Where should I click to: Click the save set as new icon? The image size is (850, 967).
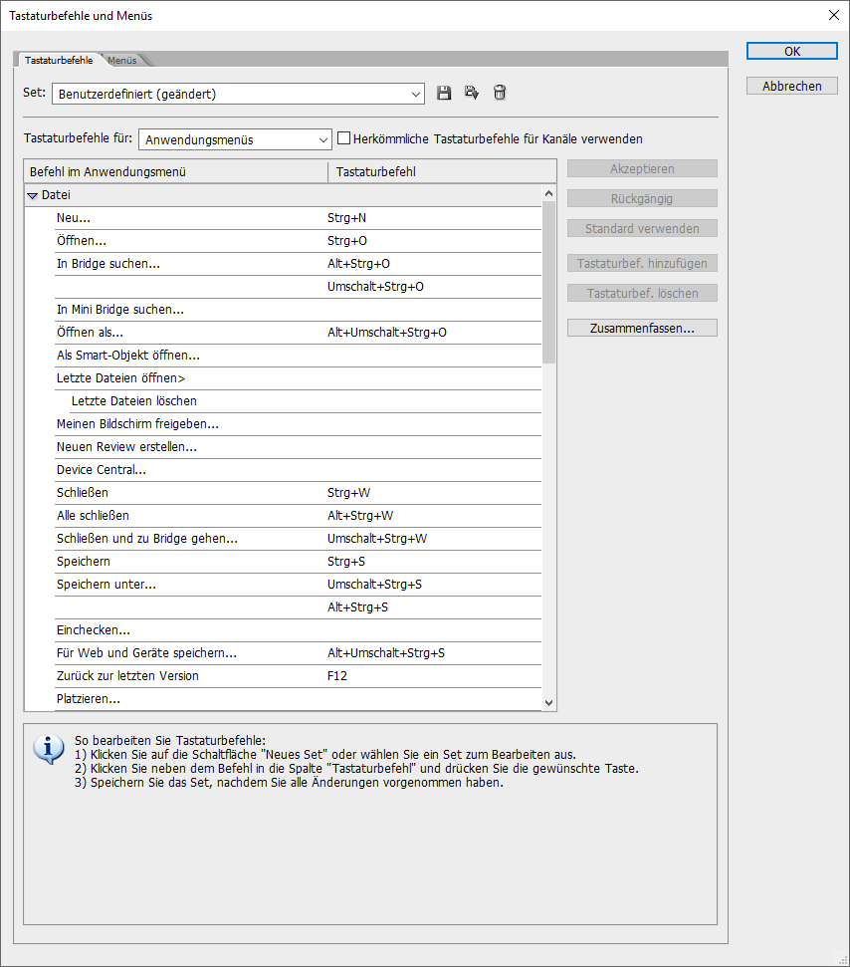[472, 94]
